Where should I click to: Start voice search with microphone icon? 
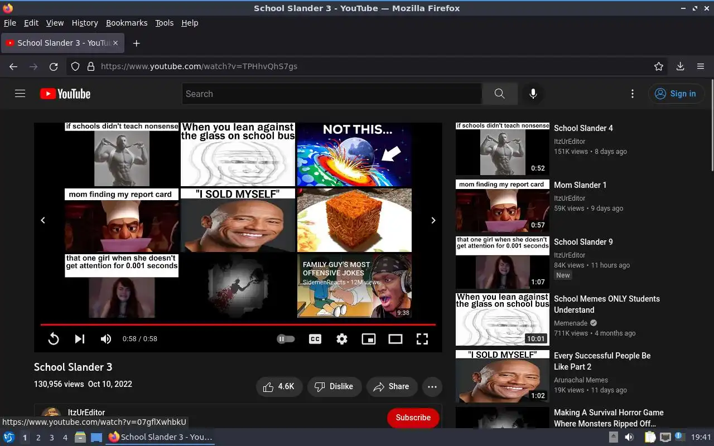point(533,94)
